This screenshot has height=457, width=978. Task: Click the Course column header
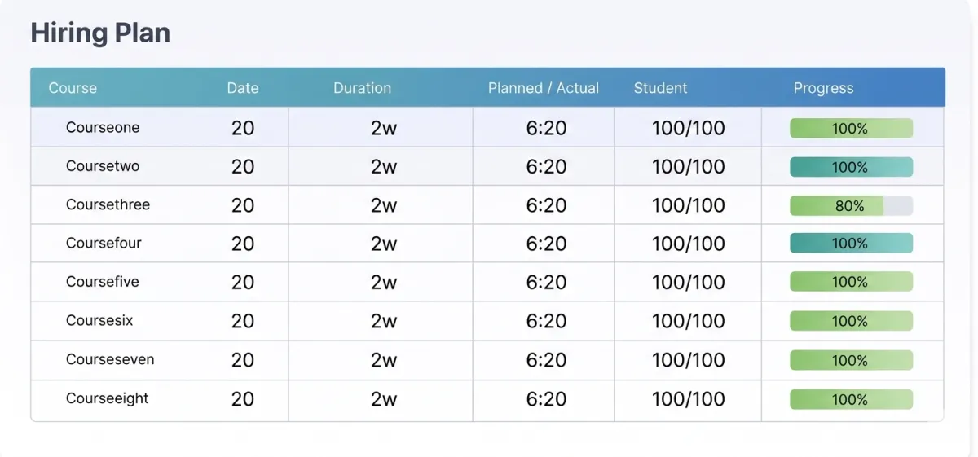tap(73, 88)
